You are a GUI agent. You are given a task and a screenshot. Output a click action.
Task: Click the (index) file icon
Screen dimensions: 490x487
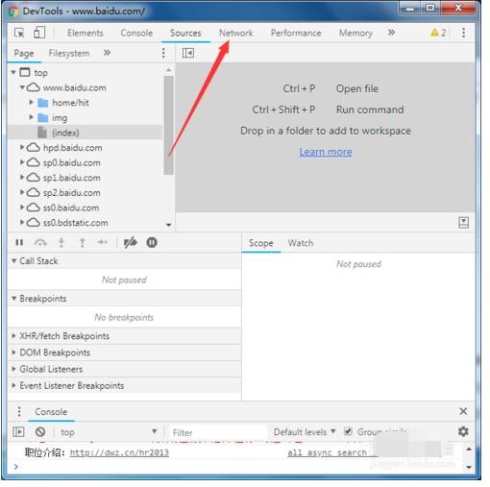coord(42,133)
